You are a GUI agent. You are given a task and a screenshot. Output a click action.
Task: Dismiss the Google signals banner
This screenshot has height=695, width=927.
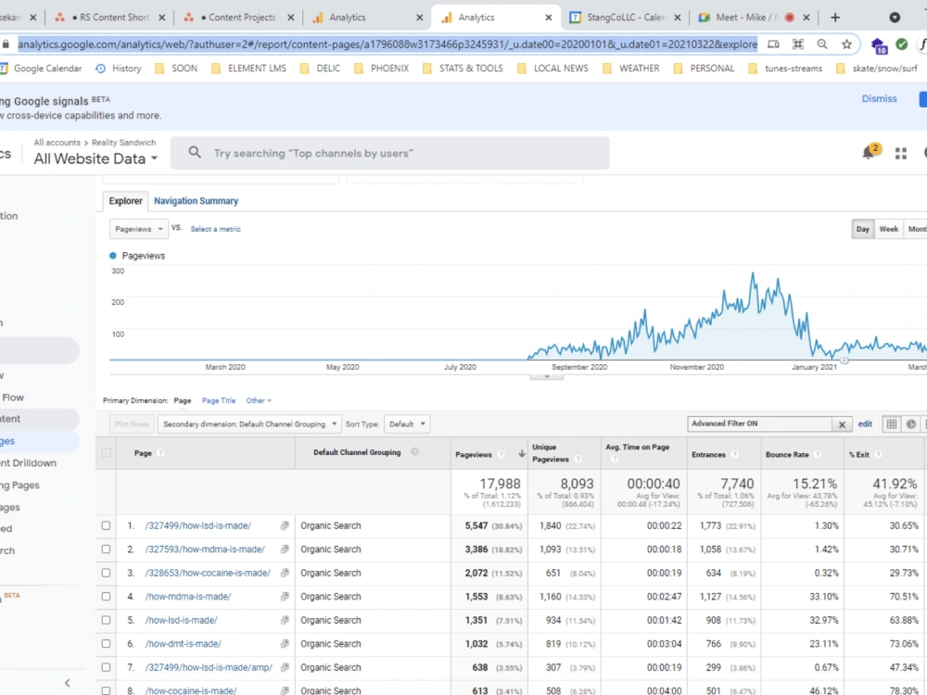(879, 99)
